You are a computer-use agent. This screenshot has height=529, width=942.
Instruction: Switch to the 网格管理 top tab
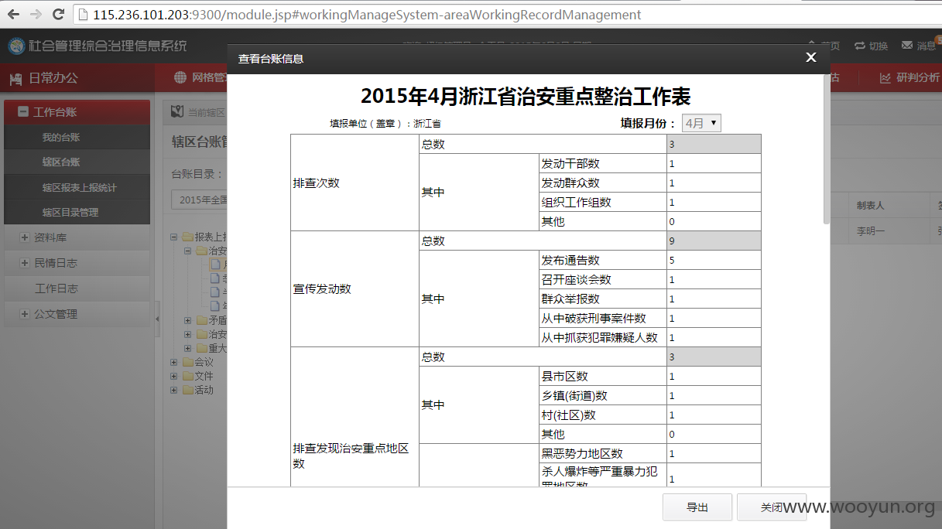(200, 77)
